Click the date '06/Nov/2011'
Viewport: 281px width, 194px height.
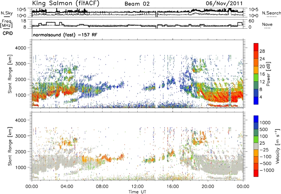[224, 3]
